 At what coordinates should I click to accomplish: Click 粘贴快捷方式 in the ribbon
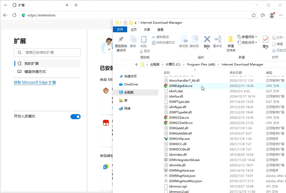tap(163, 42)
